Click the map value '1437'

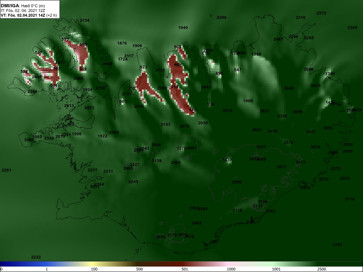227,160
